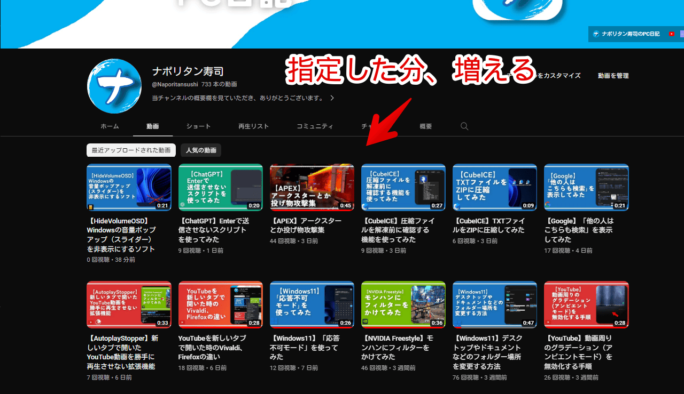
Task: Open CubeICE TXTファイルをZIP thumbnail
Action: click(x=495, y=187)
